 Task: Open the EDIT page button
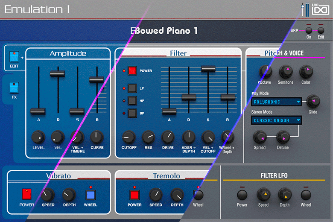(14, 57)
